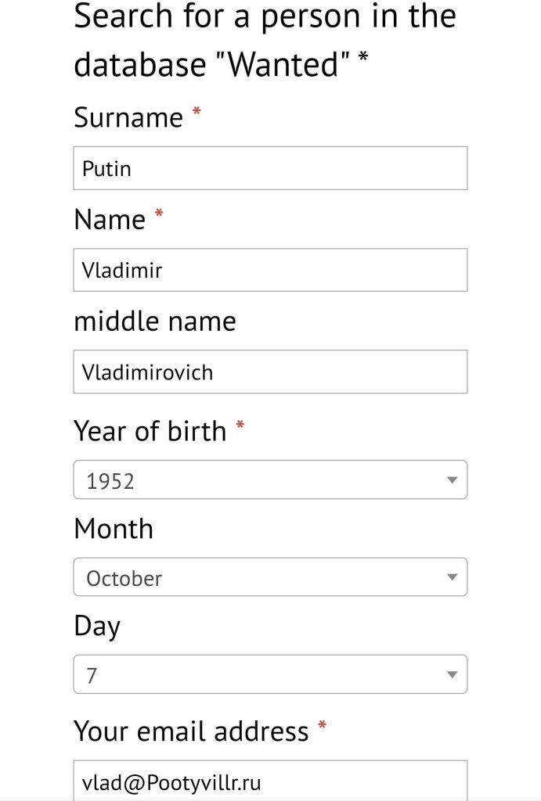Click the red asterisk beside Surname

pos(197,113)
